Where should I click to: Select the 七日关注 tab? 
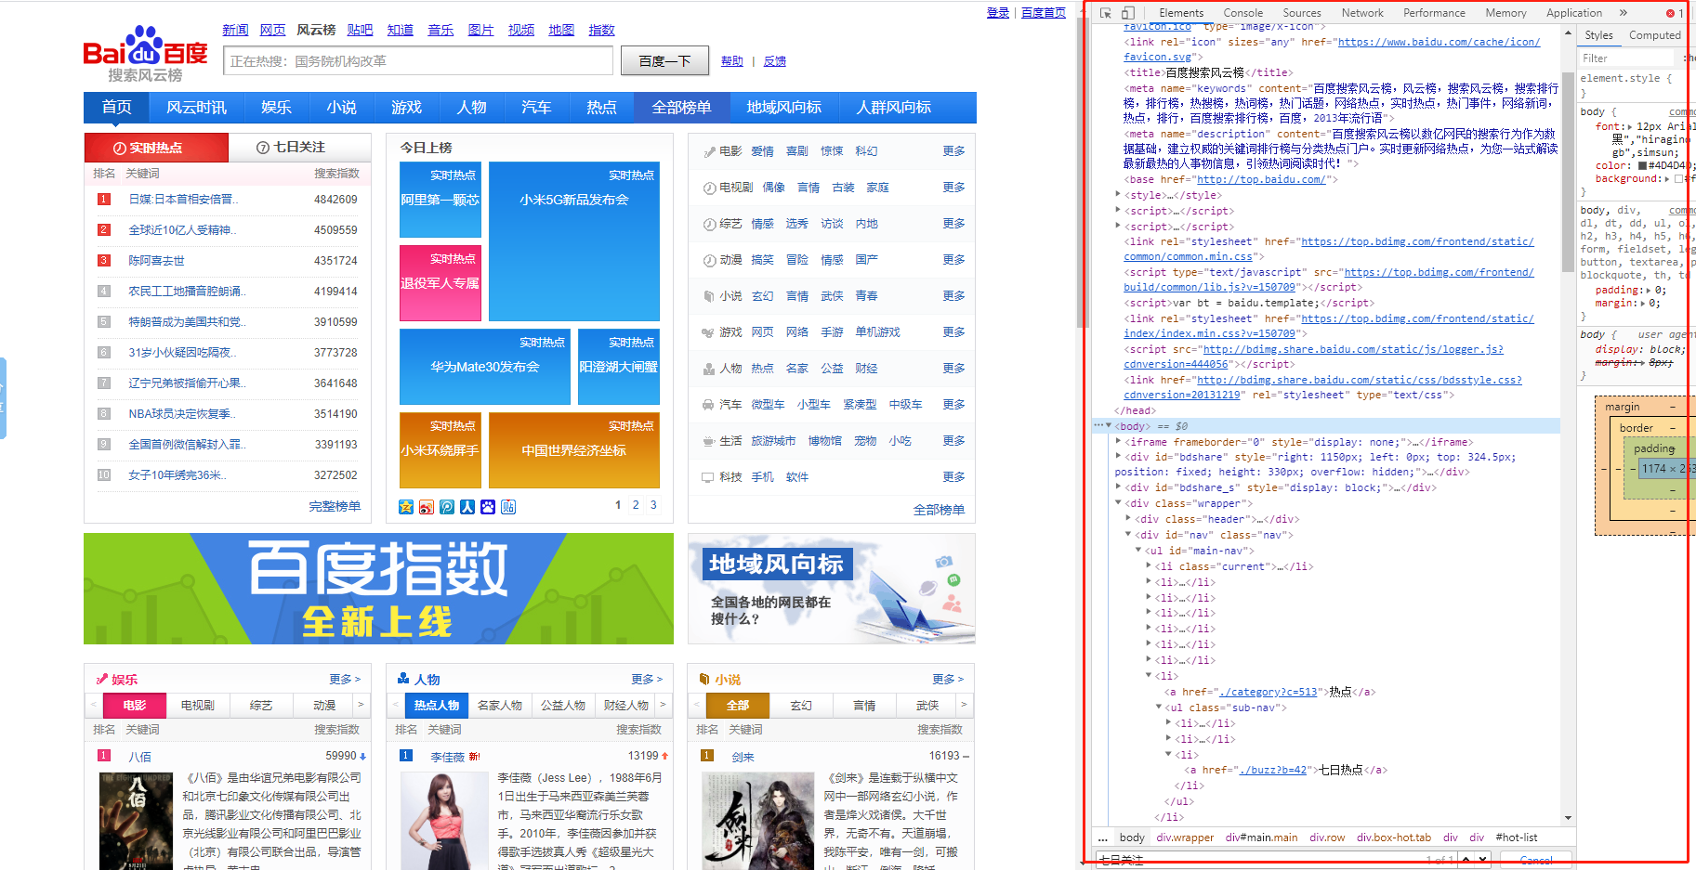click(299, 148)
